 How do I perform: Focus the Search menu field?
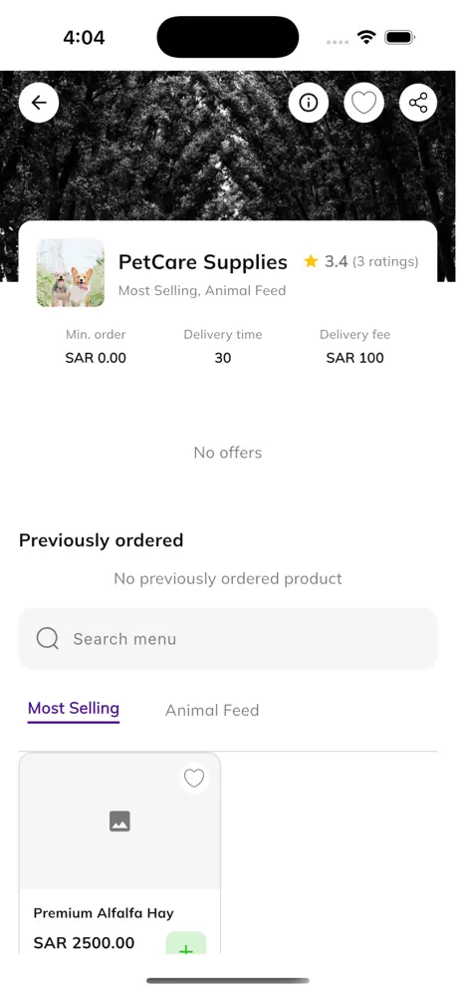[228, 638]
